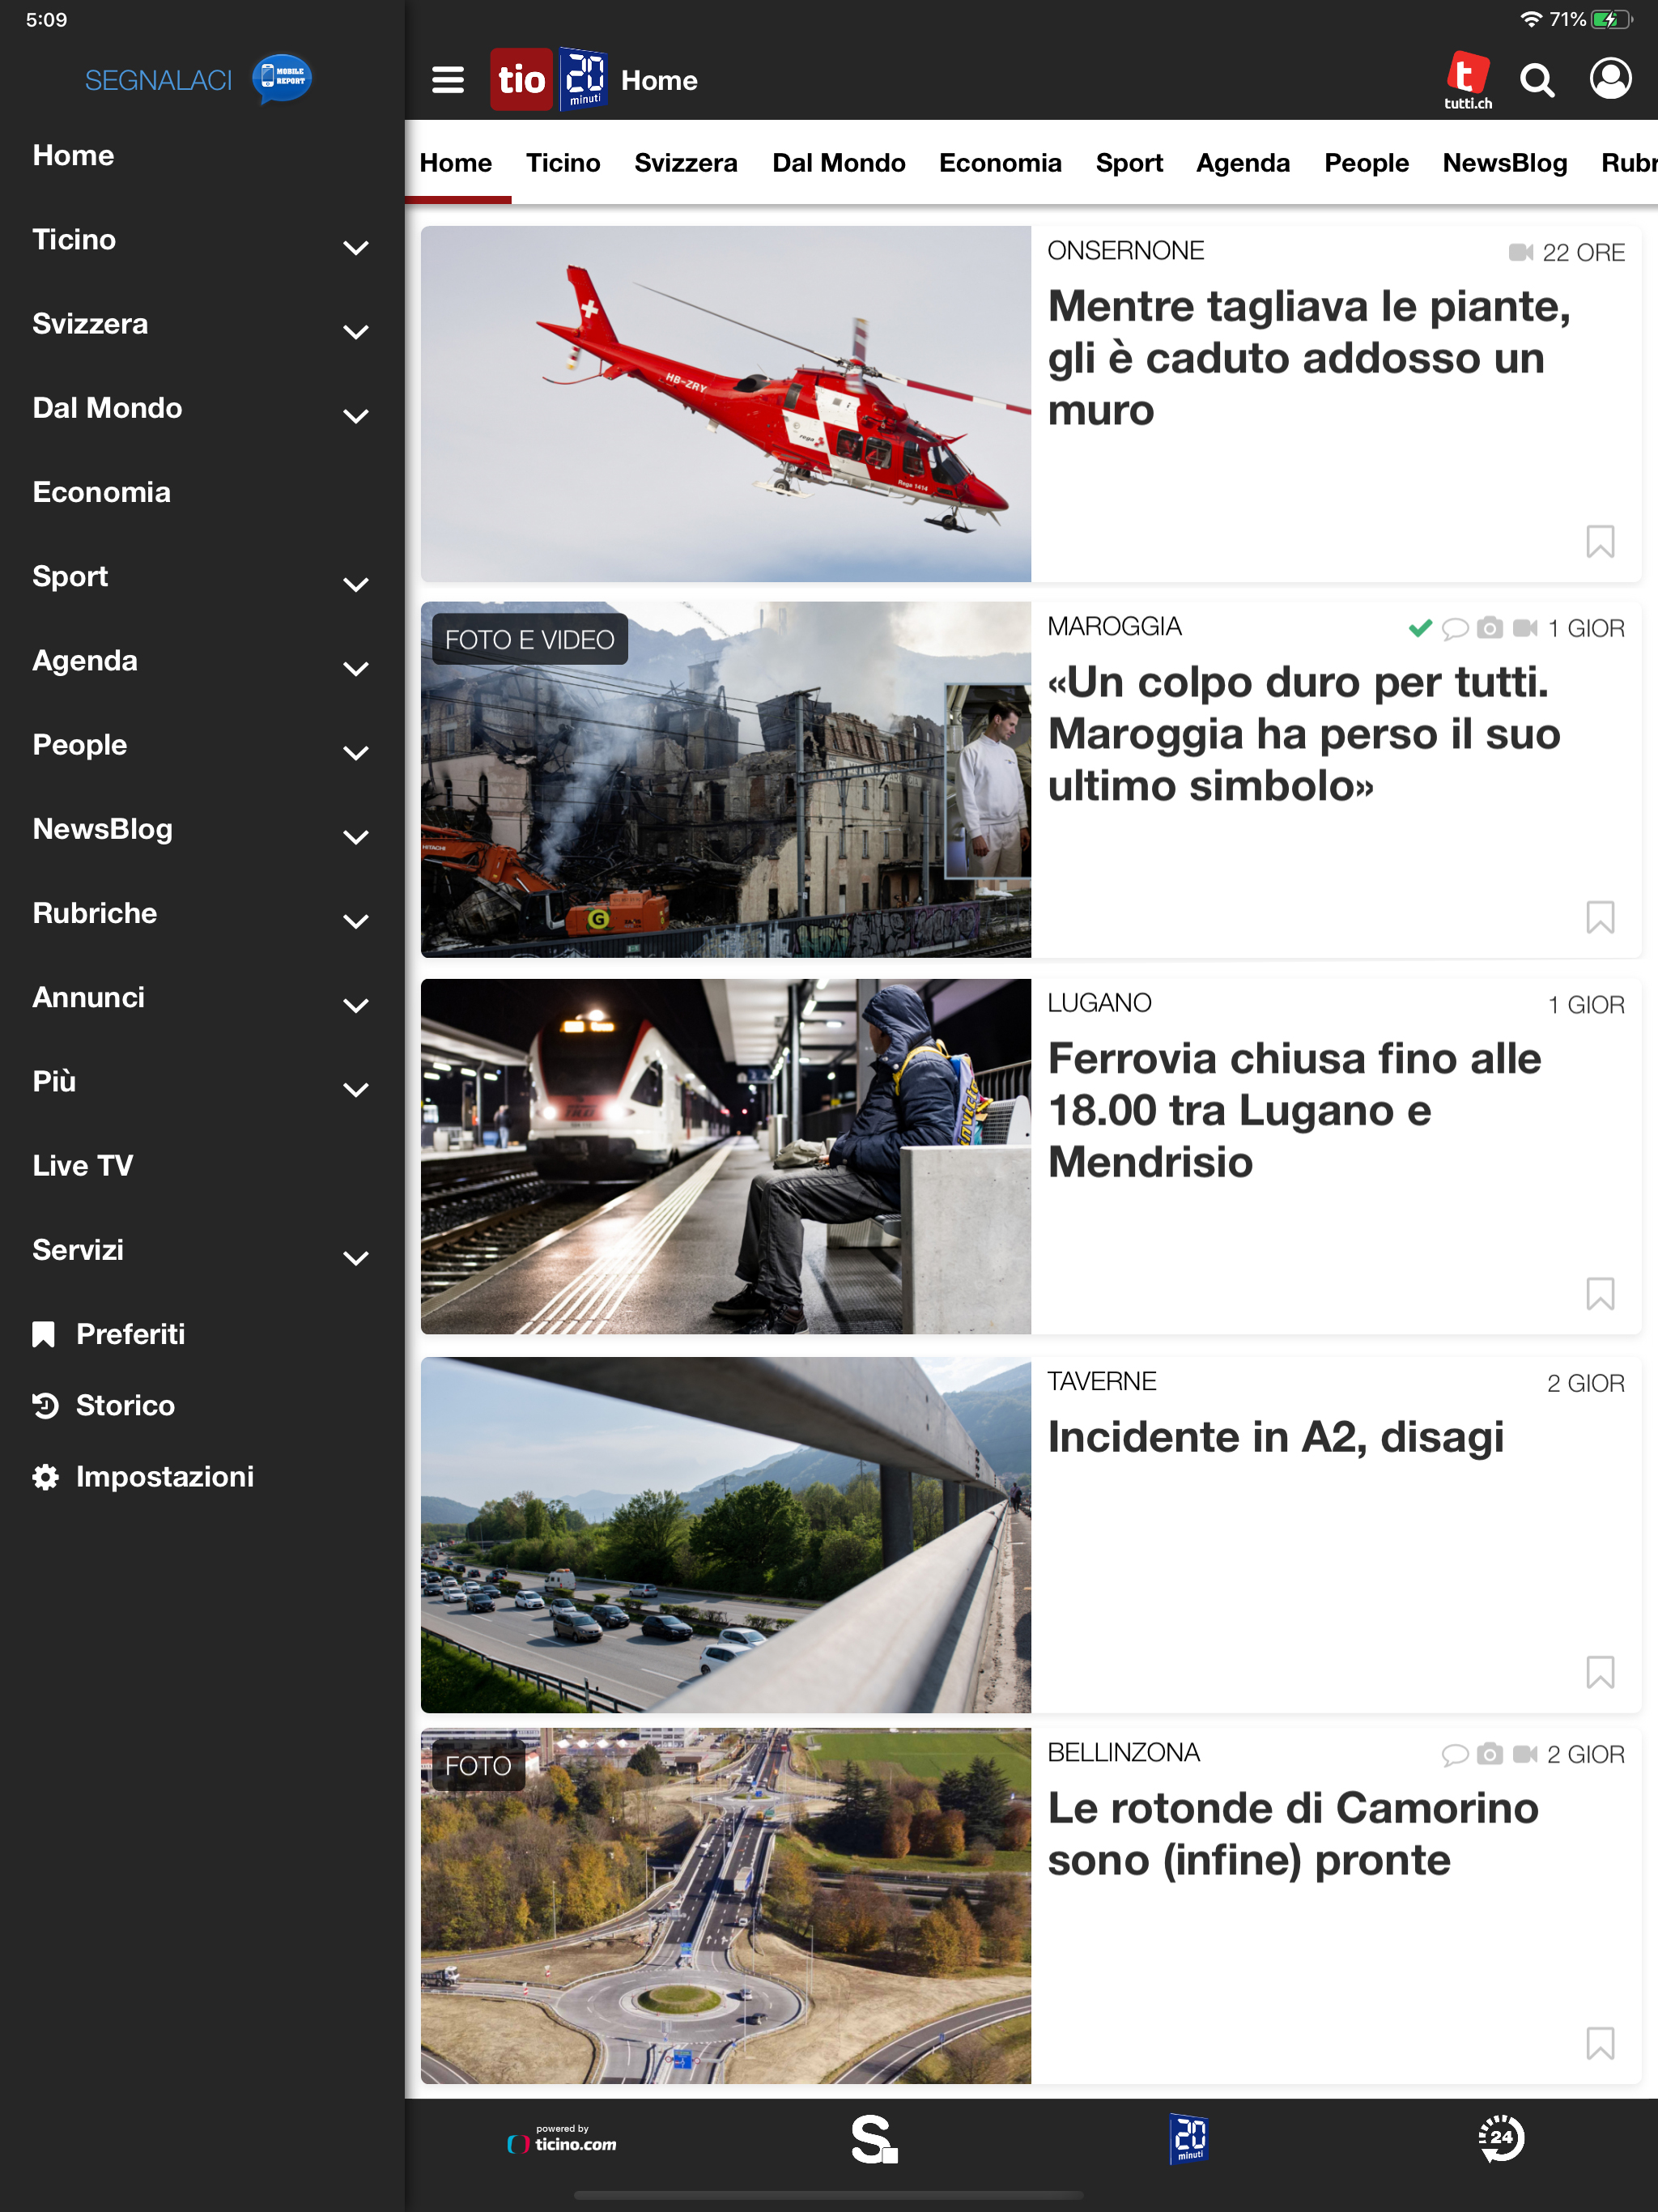
Task: Tap the Segnalaci mobile report icon
Action: coord(281,79)
